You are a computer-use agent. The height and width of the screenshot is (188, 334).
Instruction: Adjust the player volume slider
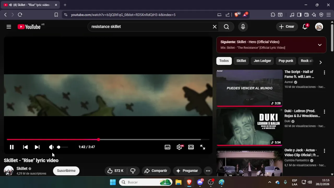coord(62,147)
